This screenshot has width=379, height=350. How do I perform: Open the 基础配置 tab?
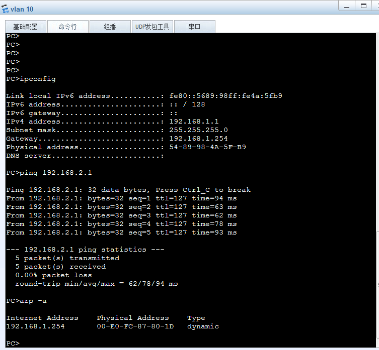pos(26,27)
